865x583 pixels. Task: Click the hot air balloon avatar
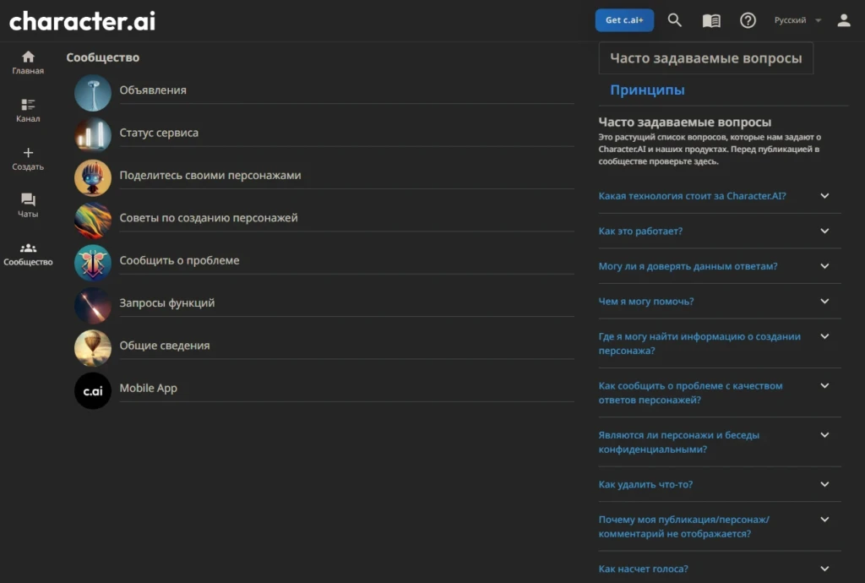click(93, 348)
